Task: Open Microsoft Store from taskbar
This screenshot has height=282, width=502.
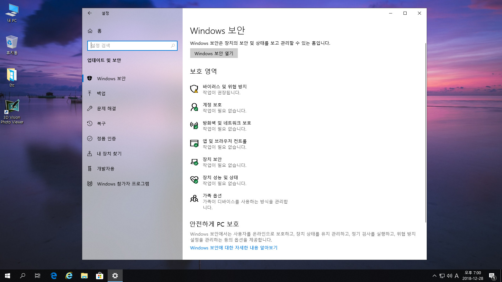Action: 99,276
